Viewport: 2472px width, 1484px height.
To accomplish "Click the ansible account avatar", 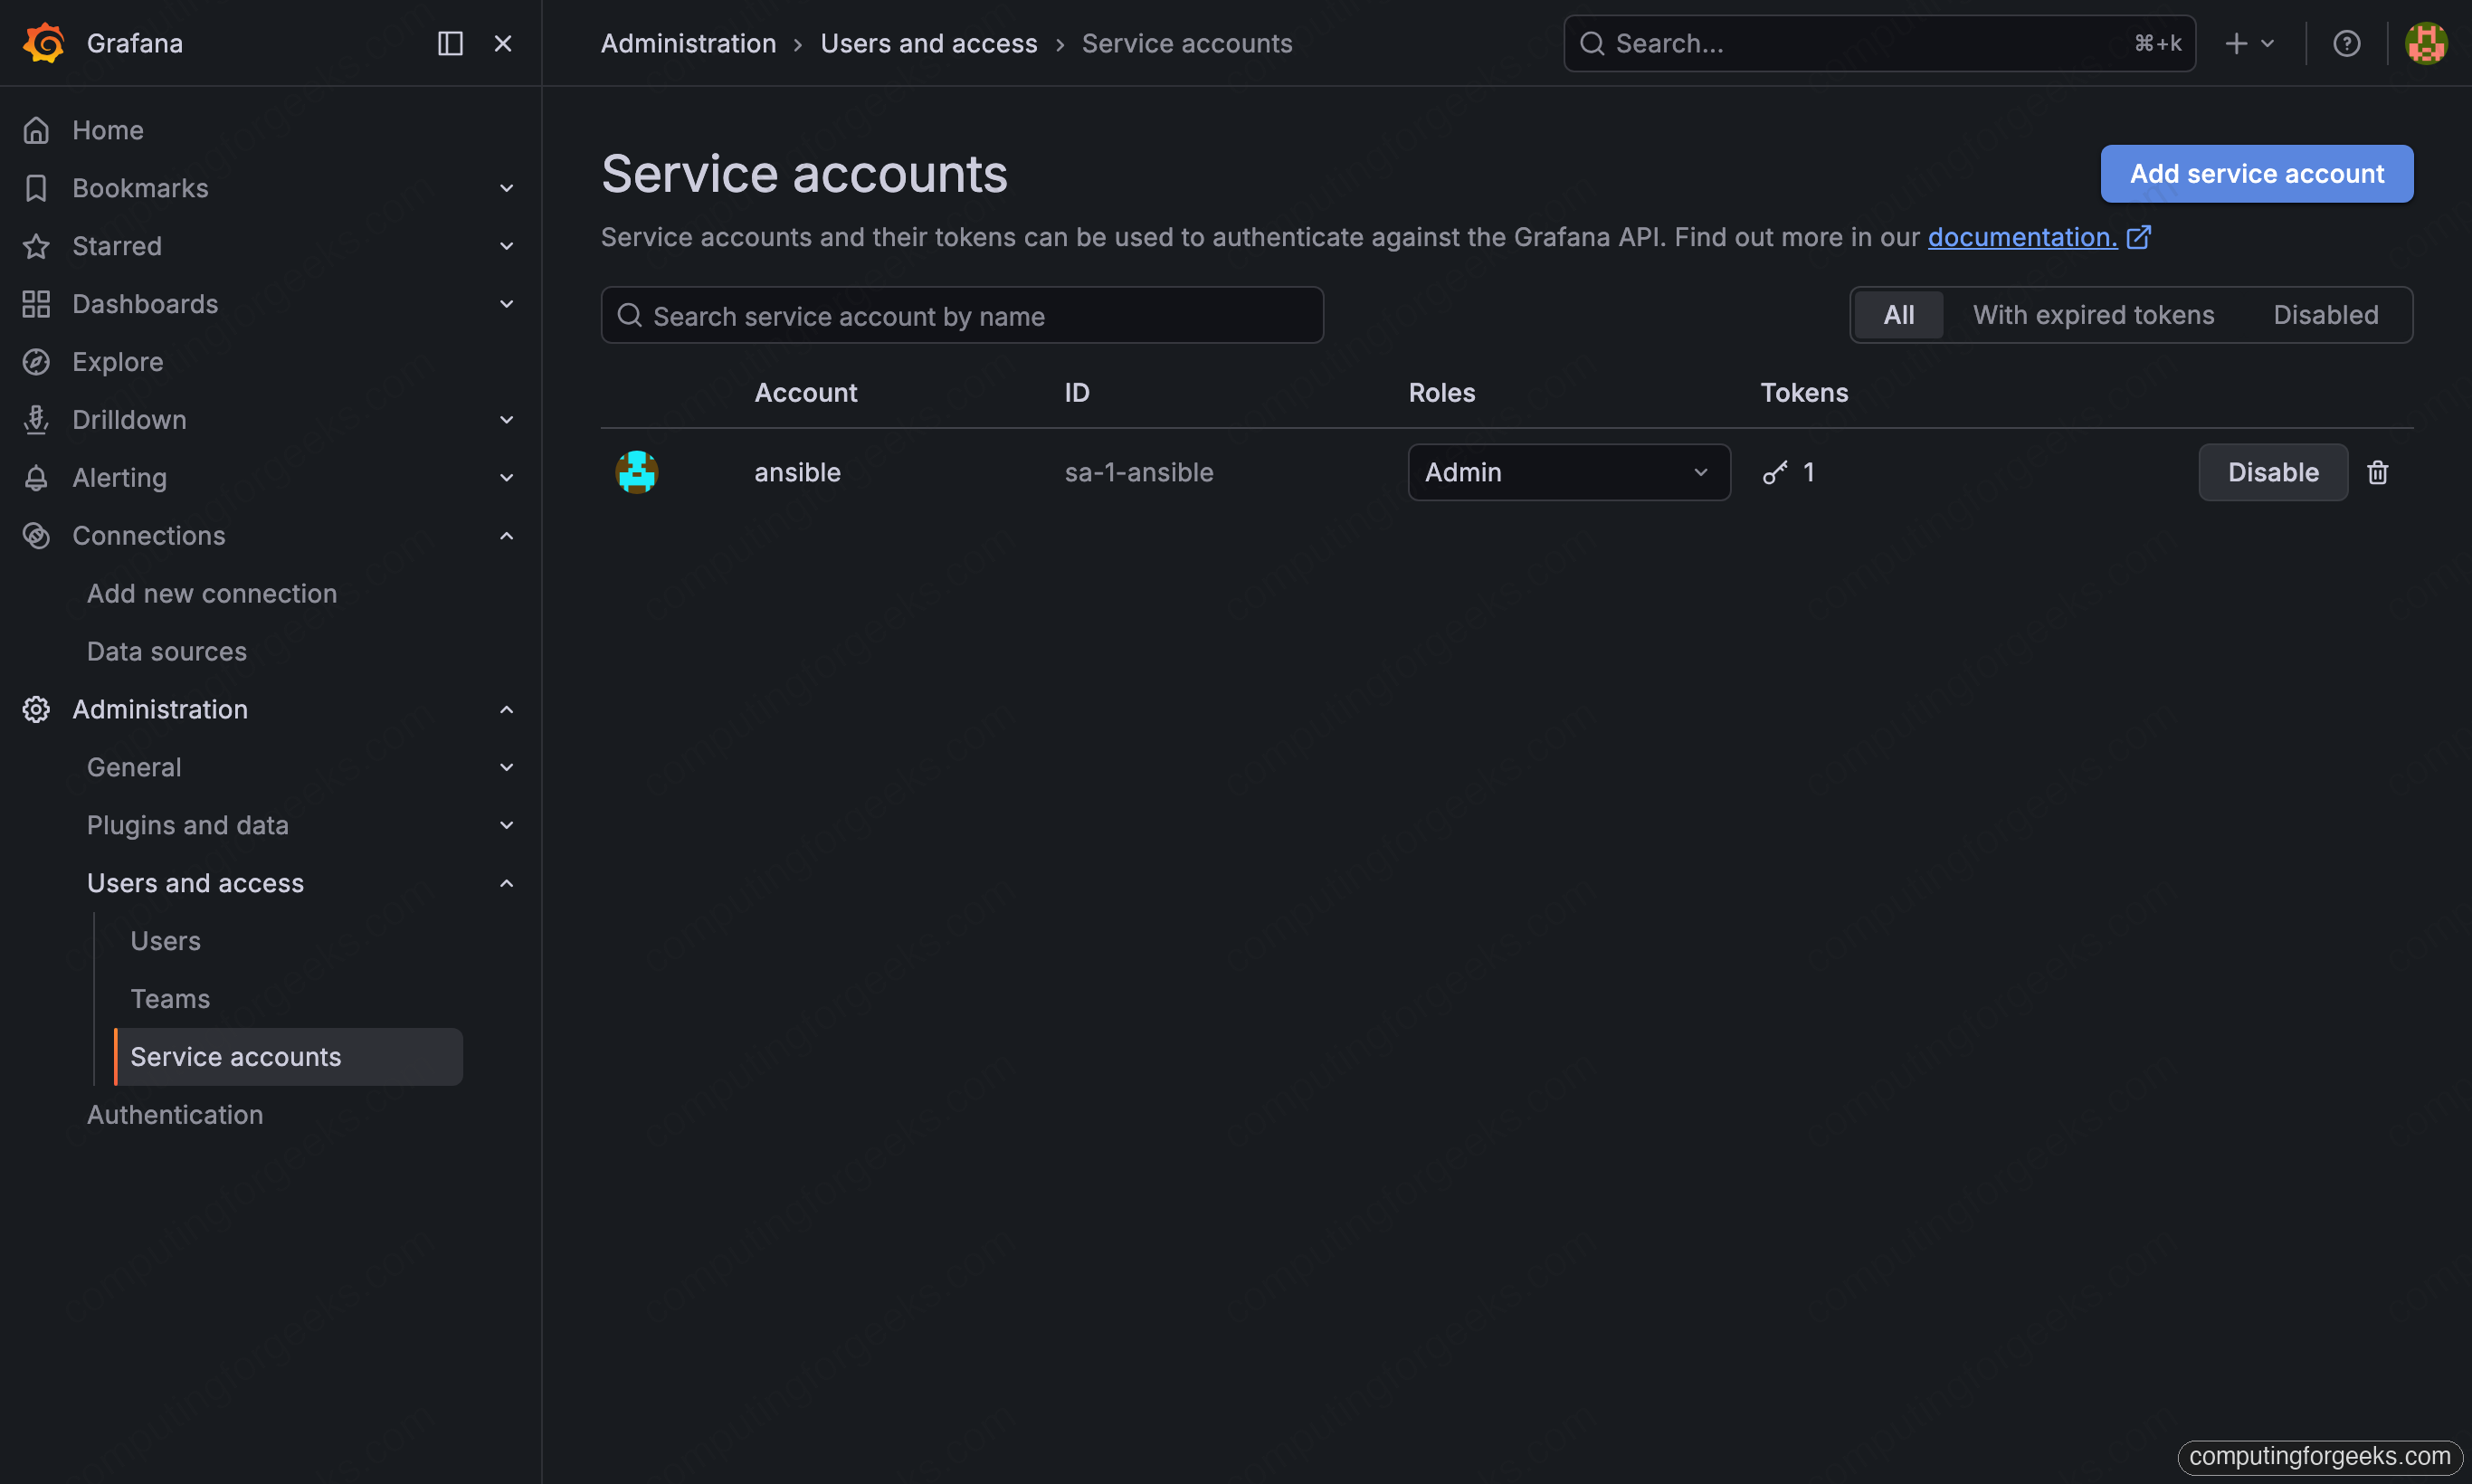I will 637,472.
